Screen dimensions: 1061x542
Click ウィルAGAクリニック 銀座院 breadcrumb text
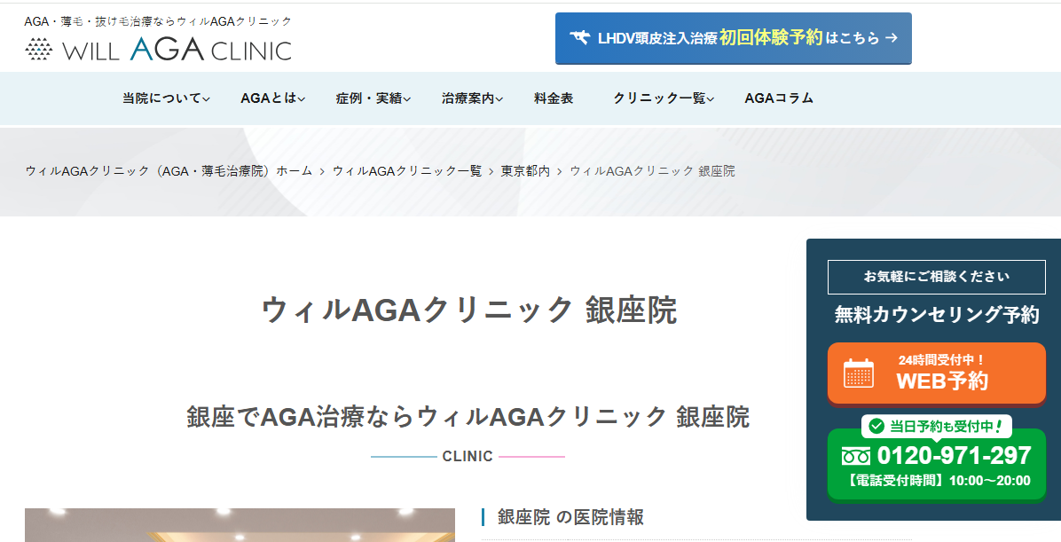point(652,171)
